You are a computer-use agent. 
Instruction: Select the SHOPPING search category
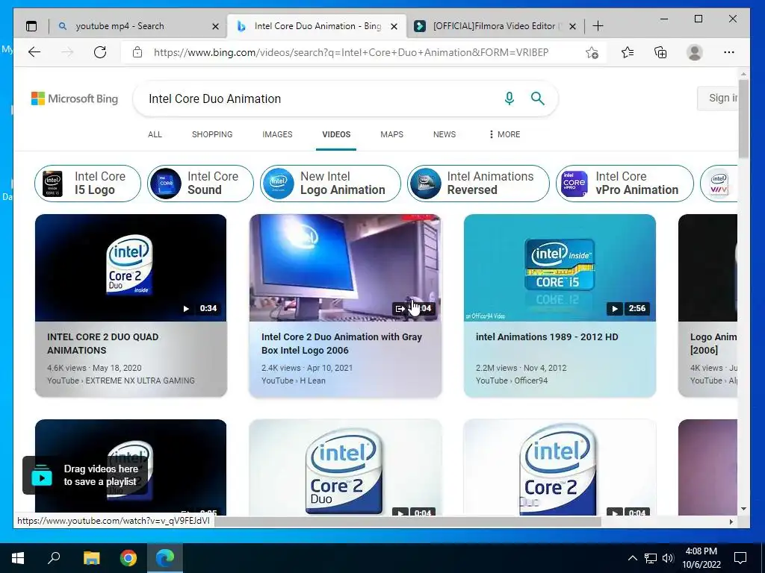tap(212, 134)
